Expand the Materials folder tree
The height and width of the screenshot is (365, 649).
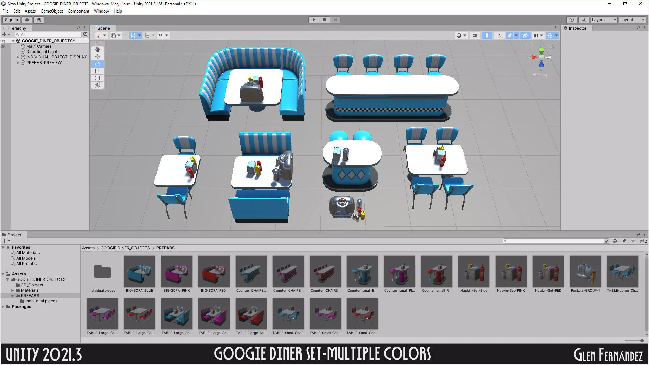(x=13, y=290)
